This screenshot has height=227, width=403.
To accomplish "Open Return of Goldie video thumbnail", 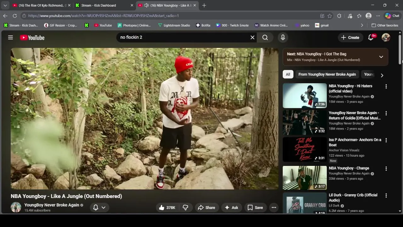I will point(305,122).
